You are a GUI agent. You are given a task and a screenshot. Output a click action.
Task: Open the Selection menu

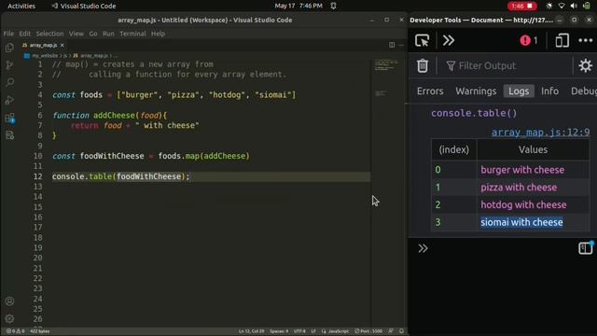49,34
